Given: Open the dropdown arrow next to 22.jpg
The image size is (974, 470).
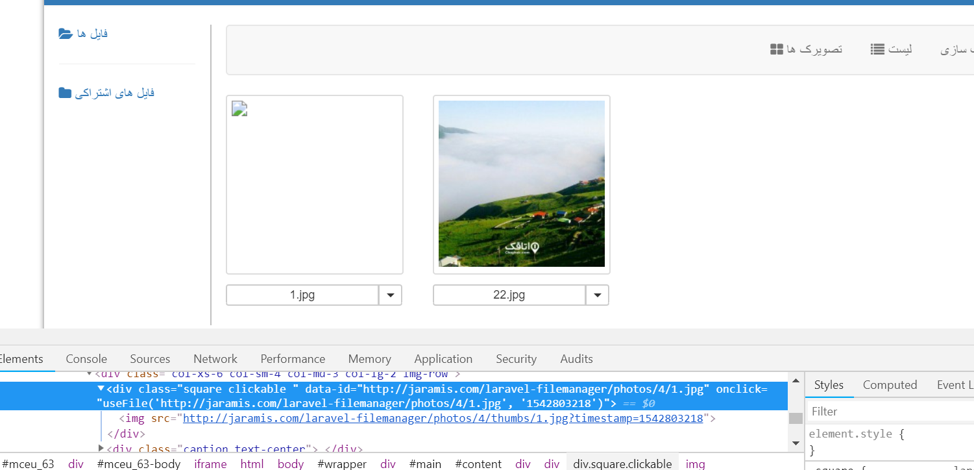Looking at the screenshot, I should tap(597, 295).
